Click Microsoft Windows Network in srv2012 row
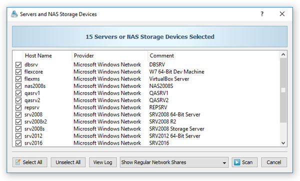Viewport: 300px width, 181px height. [107, 136]
